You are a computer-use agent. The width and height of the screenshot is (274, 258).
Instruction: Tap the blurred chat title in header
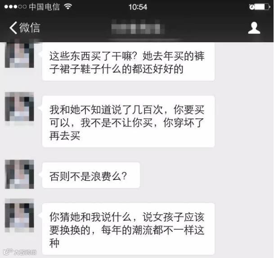138,27
